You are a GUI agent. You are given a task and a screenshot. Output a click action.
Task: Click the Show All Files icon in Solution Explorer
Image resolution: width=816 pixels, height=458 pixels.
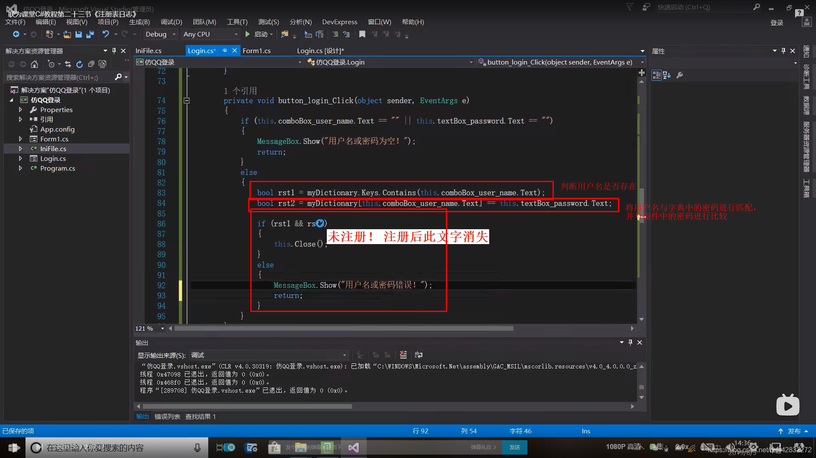(x=102, y=64)
